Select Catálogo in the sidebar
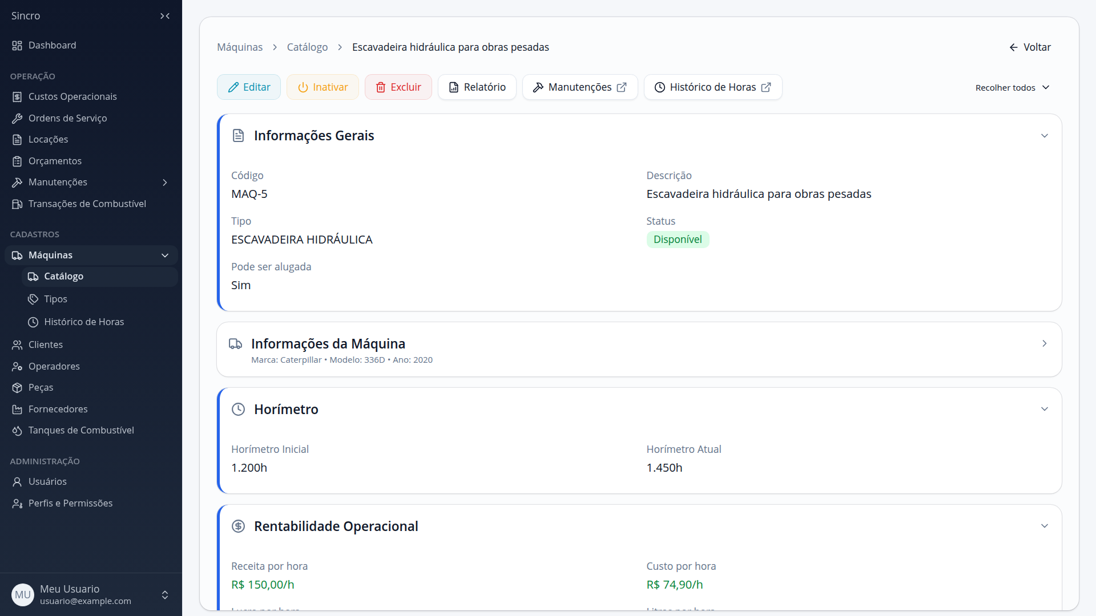The width and height of the screenshot is (1096, 616). pyautogui.click(x=100, y=277)
